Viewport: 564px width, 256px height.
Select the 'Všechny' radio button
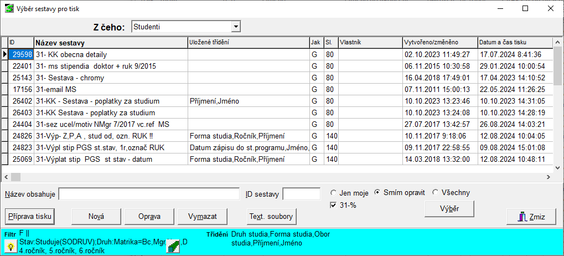tap(436, 193)
